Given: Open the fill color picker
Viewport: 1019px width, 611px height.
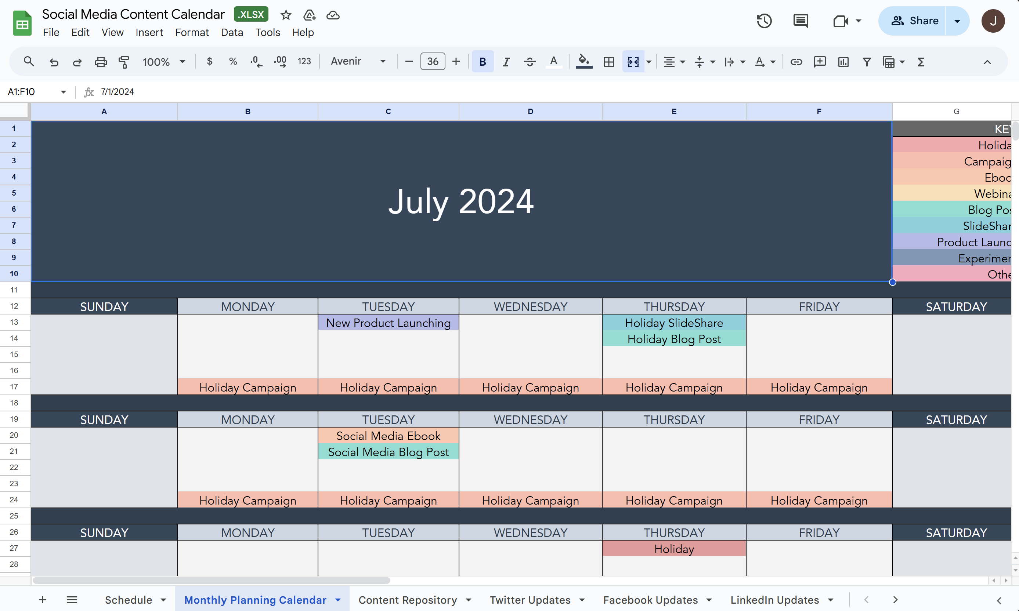Looking at the screenshot, I should (x=583, y=62).
